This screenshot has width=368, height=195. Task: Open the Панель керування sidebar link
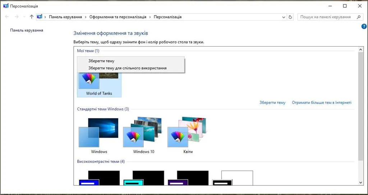click(x=27, y=30)
